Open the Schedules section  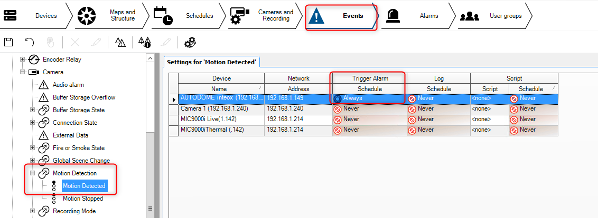188,16
